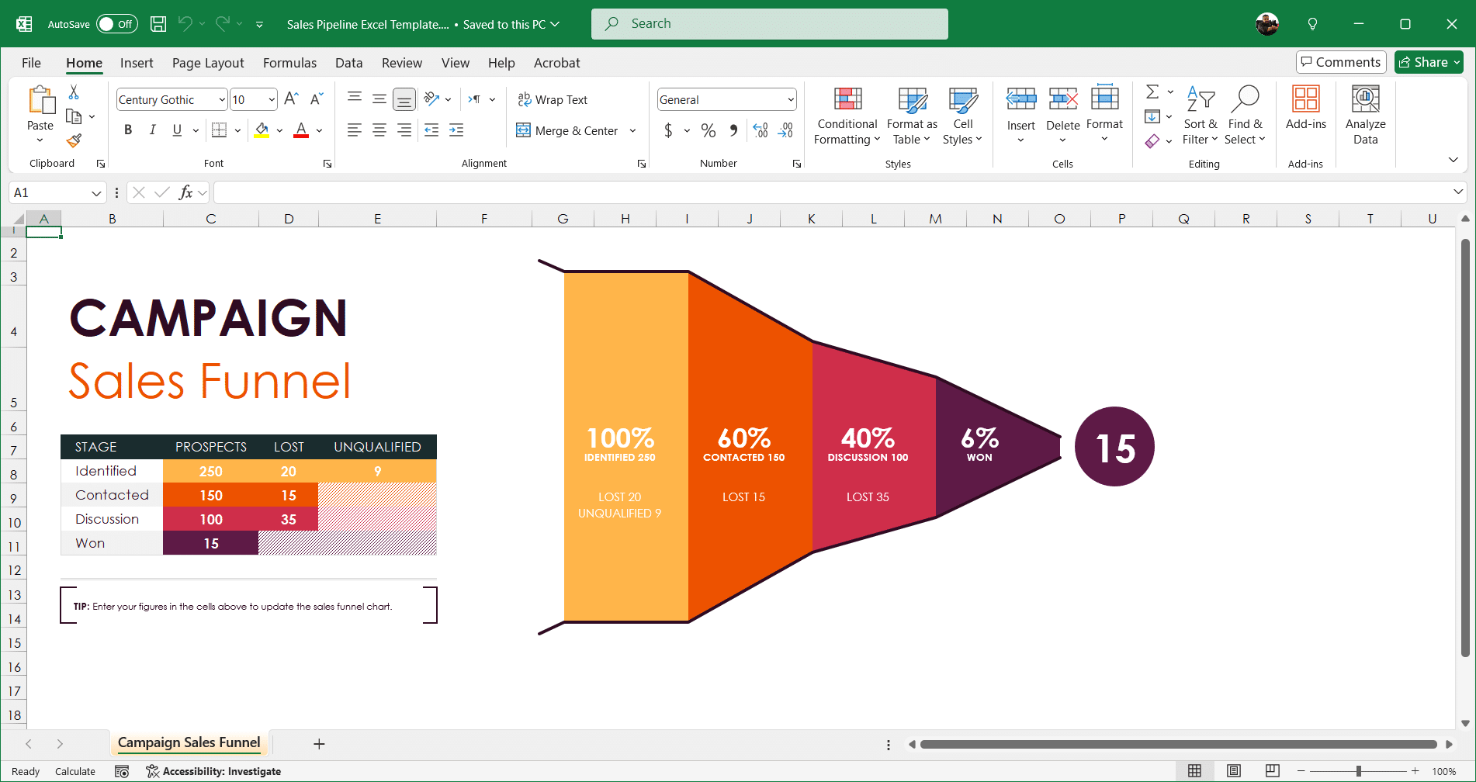The width and height of the screenshot is (1476, 782).
Task: Open the Font Color swatch dropdown
Action: 317,130
